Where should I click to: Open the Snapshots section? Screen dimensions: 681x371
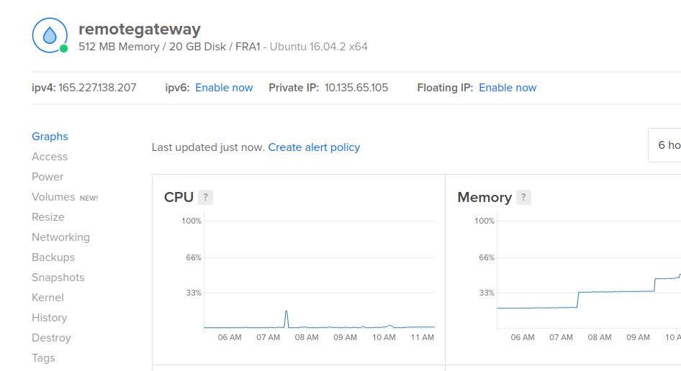58,278
